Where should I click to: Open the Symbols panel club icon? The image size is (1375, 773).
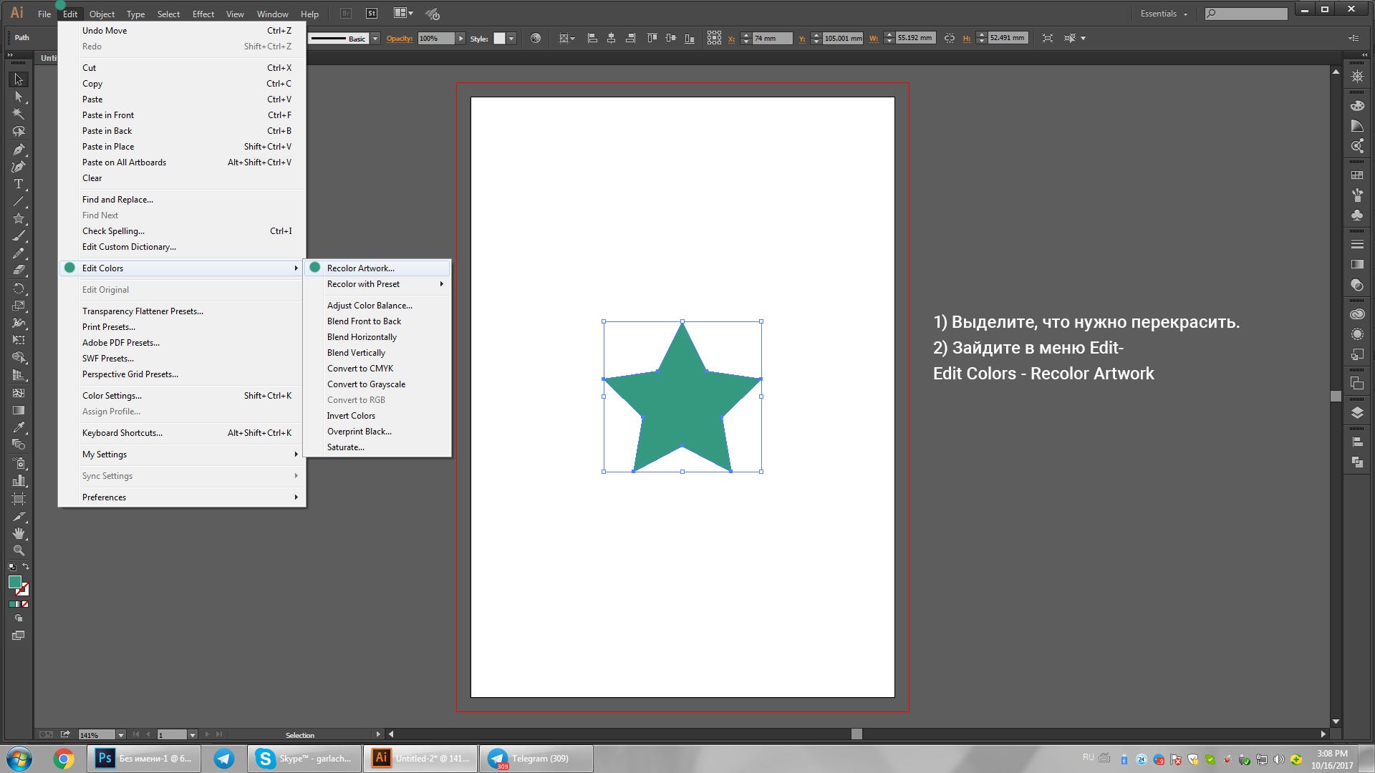pyautogui.click(x=1356, y=215)
